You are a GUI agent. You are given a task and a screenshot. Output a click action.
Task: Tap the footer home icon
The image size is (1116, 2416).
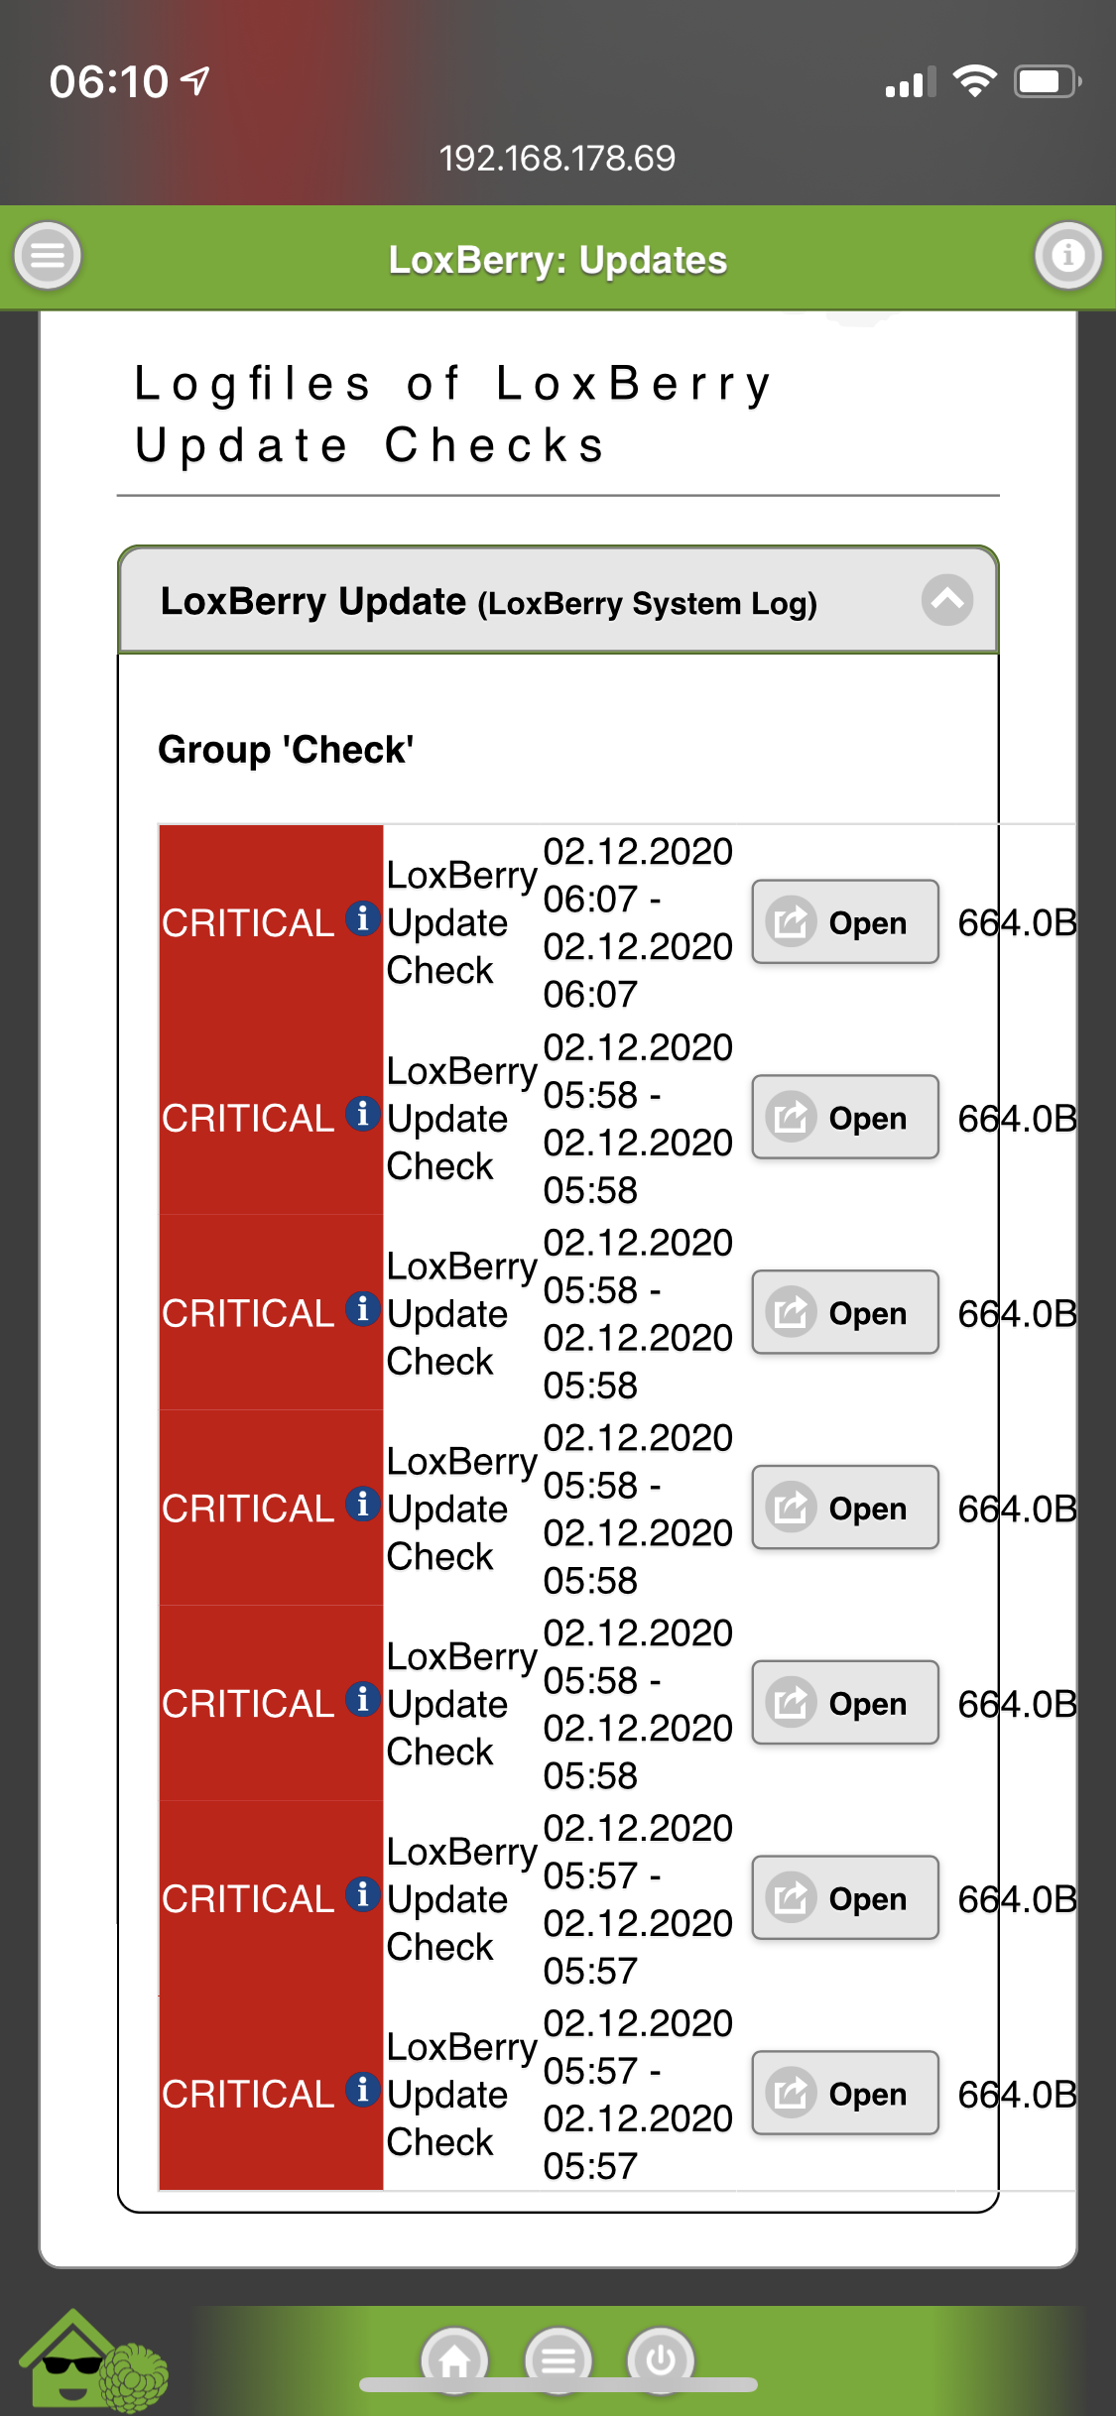(x=455, y=2358)
